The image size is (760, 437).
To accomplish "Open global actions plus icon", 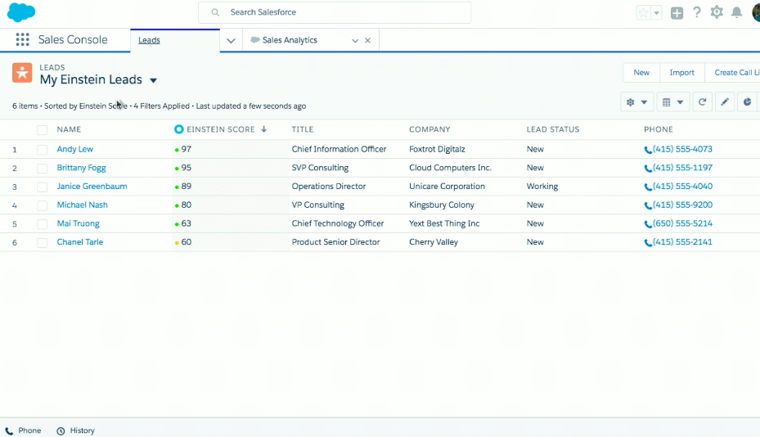I will (677, 13).
